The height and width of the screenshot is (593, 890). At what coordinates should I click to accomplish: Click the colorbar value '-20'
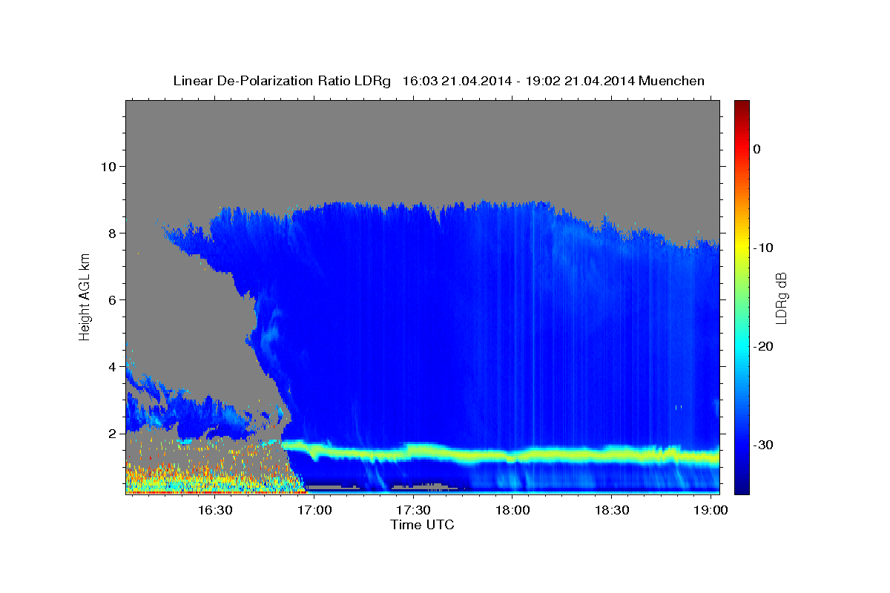[763, 346]
